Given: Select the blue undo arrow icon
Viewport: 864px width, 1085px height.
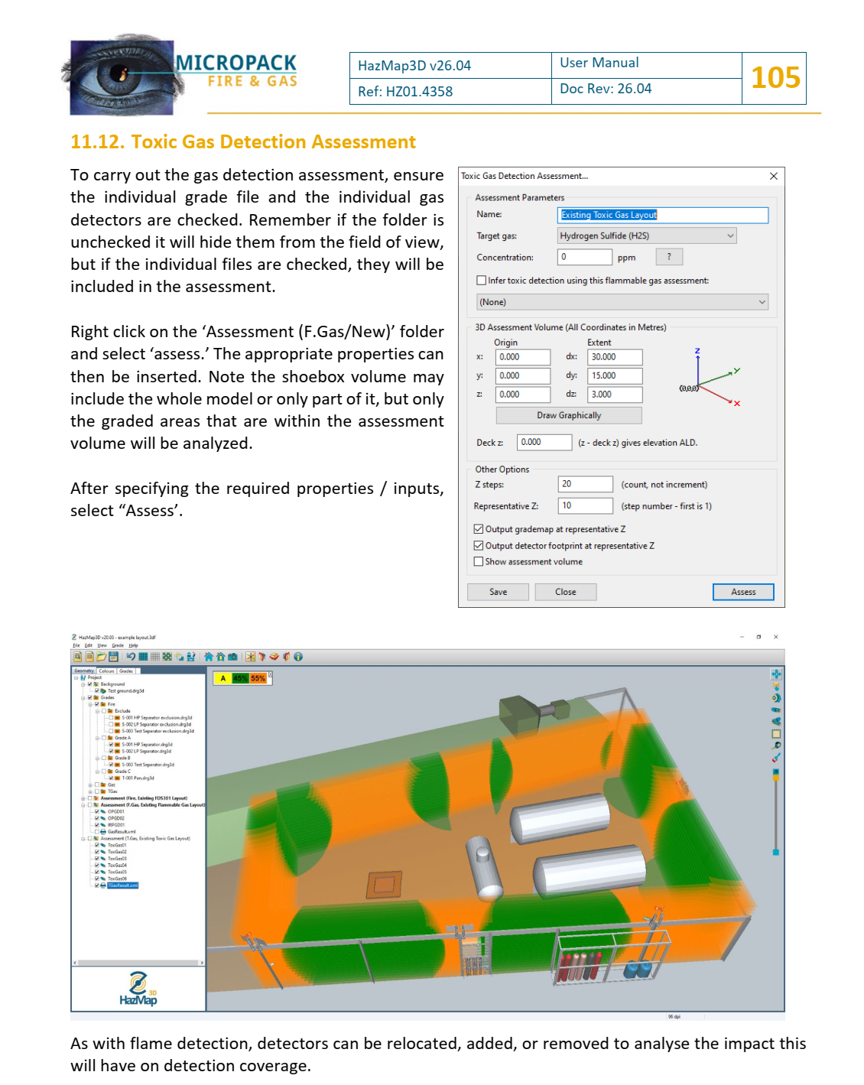Looking at the screenshot, I should point(131,657).
